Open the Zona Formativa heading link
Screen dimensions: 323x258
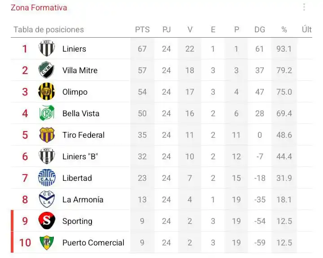click(x=39, y=8)
